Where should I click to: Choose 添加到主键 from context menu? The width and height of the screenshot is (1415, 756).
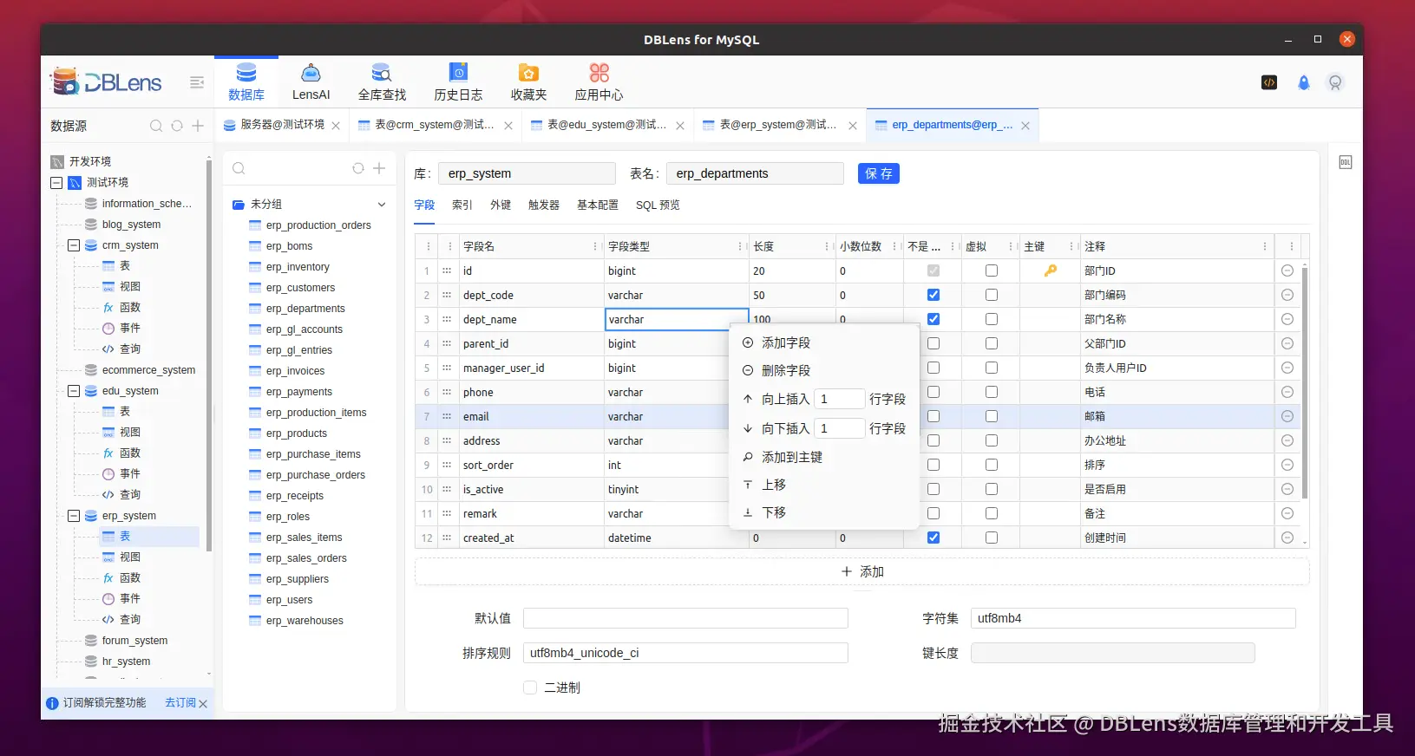click(824, 457)
